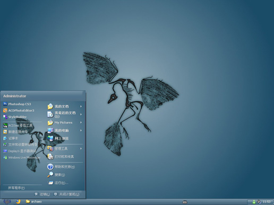The image size is (274, 205).
Task: Expand the My Documents submenu arrow
Action: pos(81,106)
